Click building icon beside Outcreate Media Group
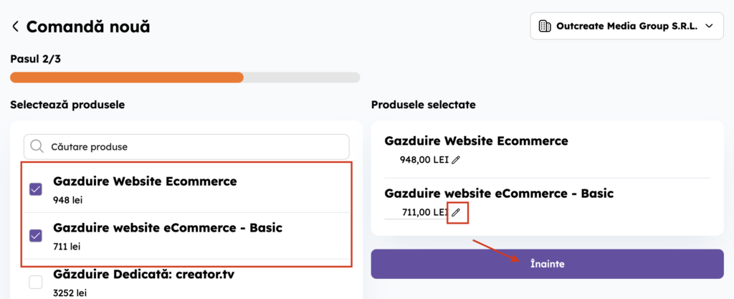 pos(545,27)
